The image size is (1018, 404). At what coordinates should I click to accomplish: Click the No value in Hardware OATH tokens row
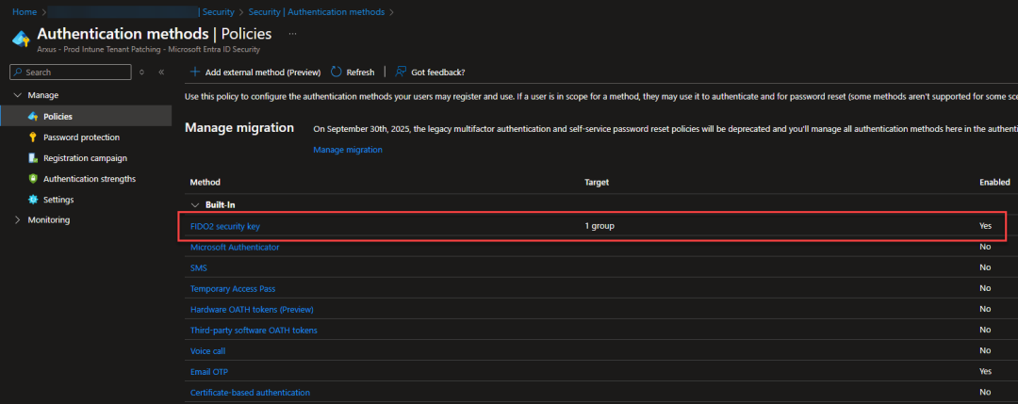click(x=985, y=309)
